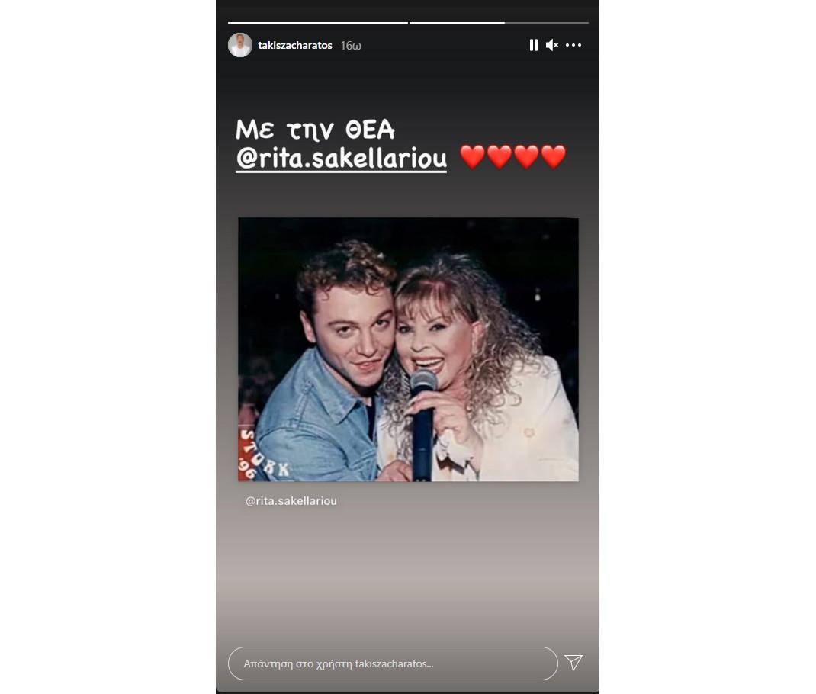The height and width of the screenshot is (694, 816).
Task: Click the 16ω story timestamp
Action: pos(351,46)
